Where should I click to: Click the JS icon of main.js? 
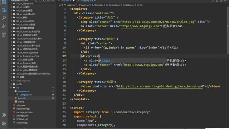pyautogui.click(x=16, y=102)
